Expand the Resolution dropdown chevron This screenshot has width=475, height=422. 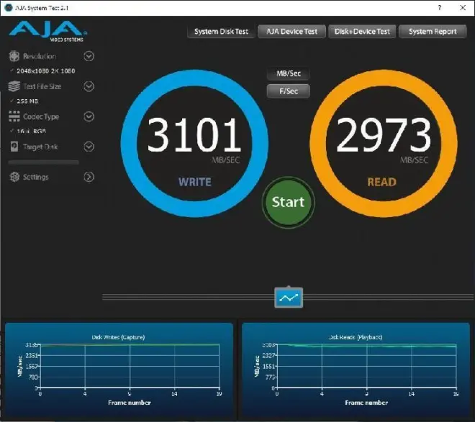coord(89,57)
